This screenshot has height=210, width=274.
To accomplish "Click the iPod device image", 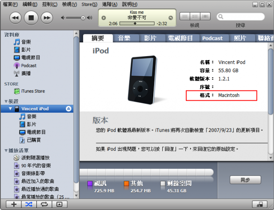I will click(x=143, y=80).
